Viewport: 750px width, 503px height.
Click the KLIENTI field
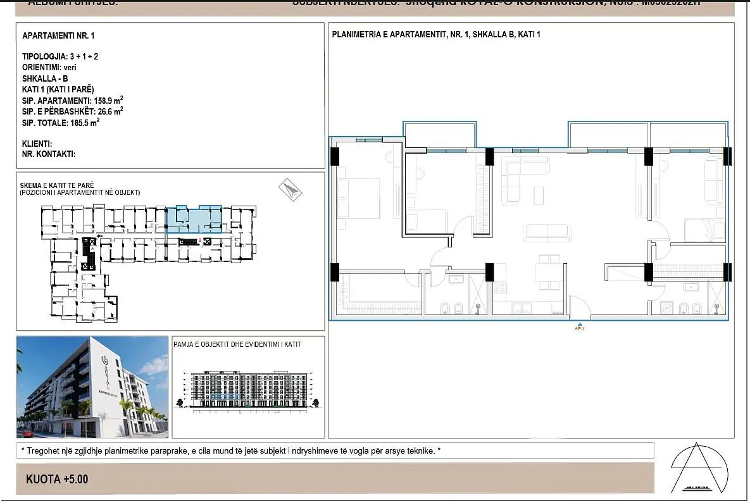pos(37,144)
